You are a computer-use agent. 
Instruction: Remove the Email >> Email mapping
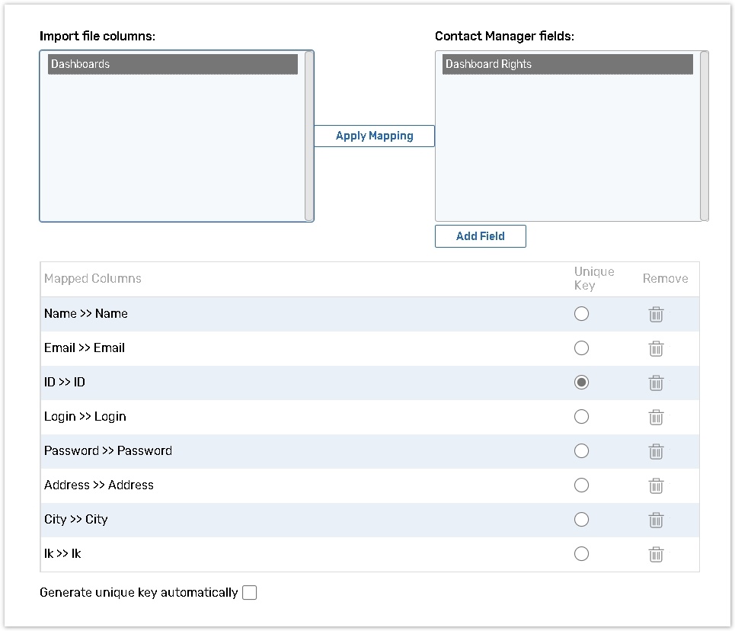656,348
